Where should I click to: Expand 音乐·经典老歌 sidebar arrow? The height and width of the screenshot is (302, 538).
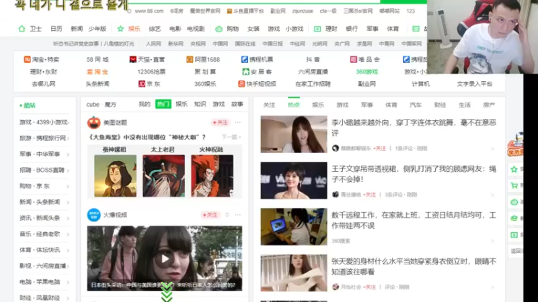68,234
